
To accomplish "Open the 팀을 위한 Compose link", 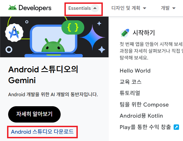I will pyautogui.click(x=144, y=105).
